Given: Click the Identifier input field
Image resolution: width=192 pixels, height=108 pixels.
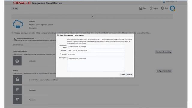Looking at the screenshot, I should tap(96, 50).
